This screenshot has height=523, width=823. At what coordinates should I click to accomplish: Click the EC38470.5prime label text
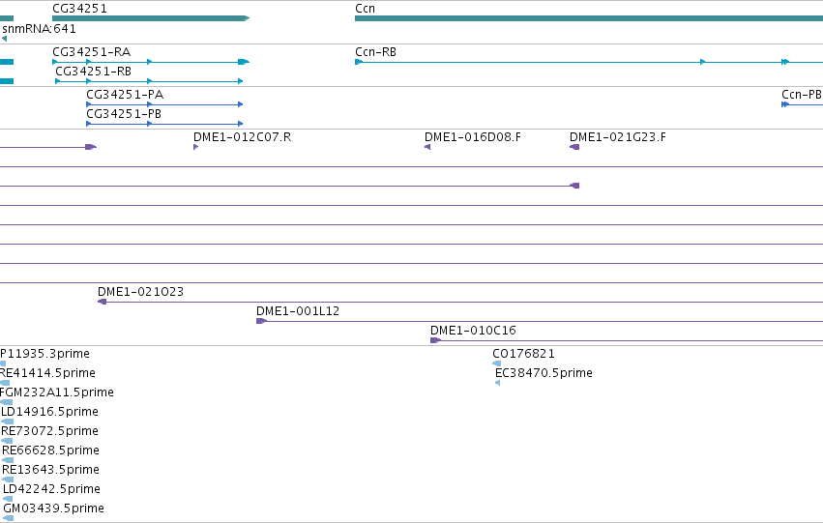click(x=544, y=373)
